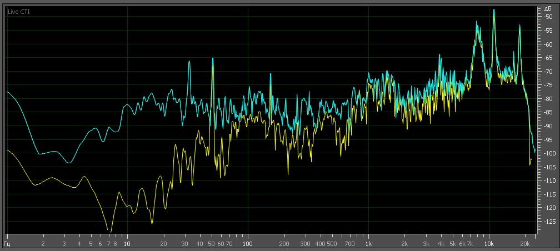Viewport: 560px width, 251px height.
Task: Select the 1k frequency axis label
Action: tap(368, 244)
